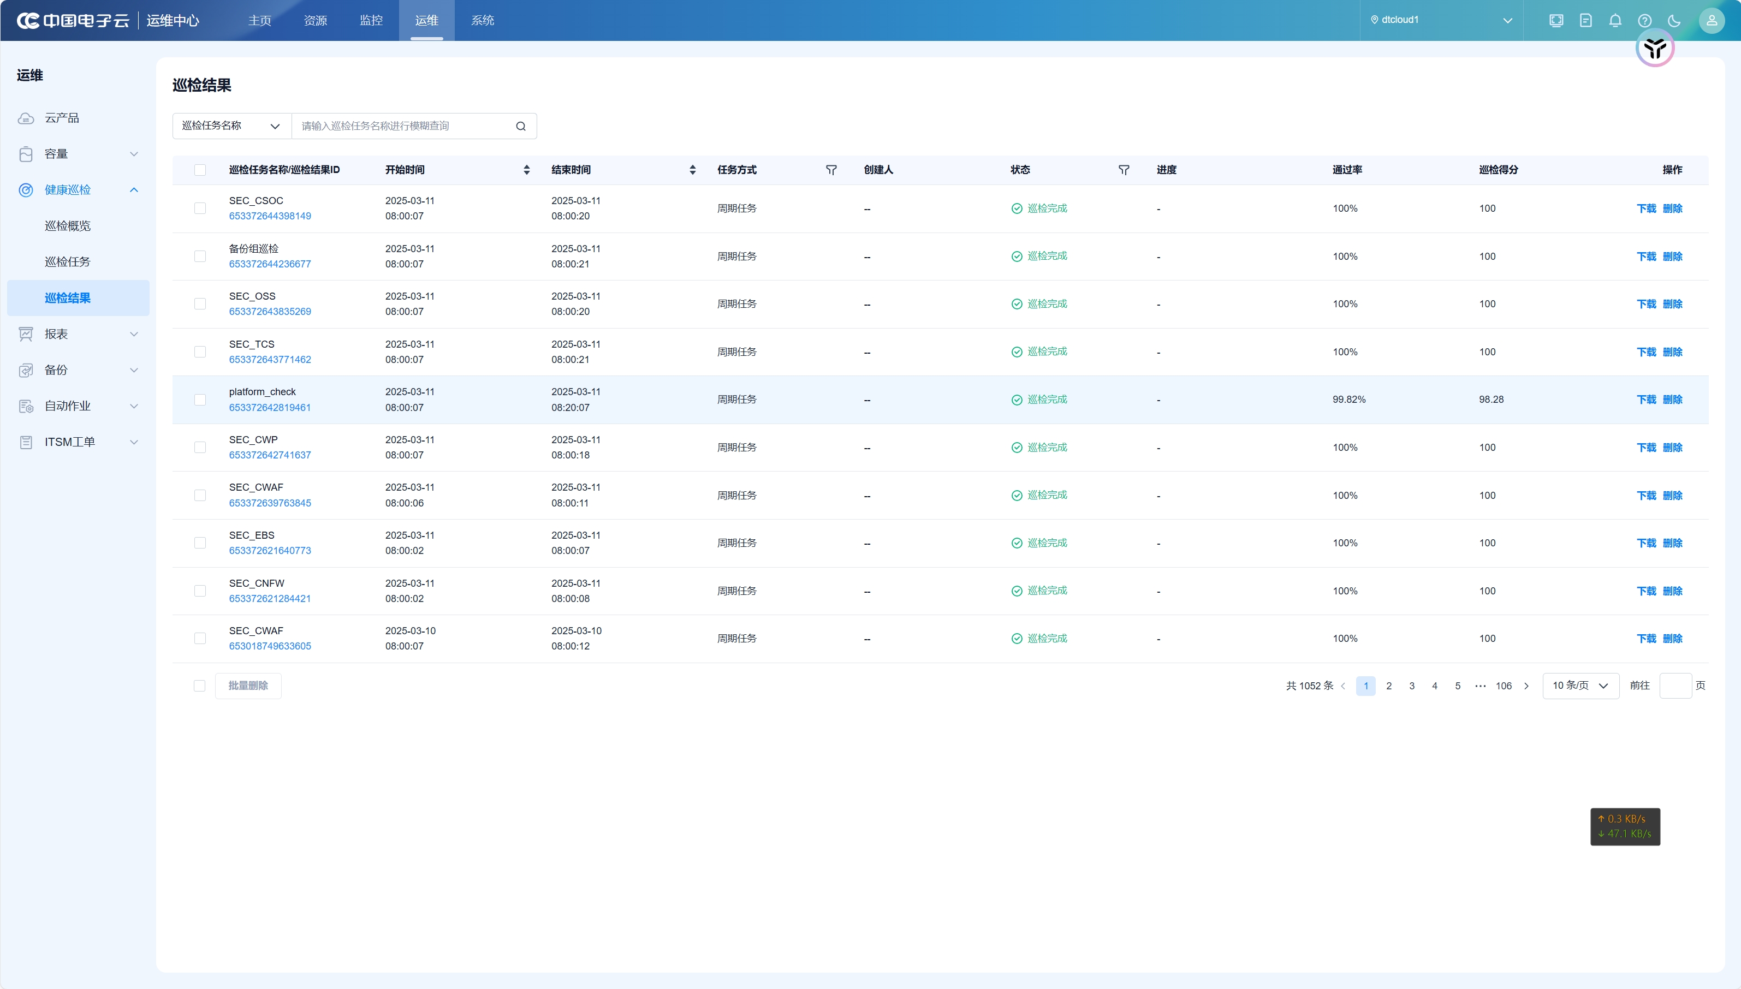
Task: Click the 前往 page number input
Action: pos(1675,686)
